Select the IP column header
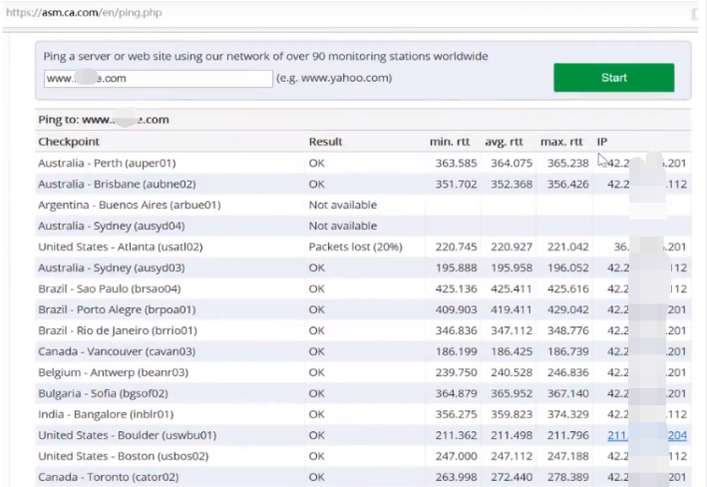The height and width of the screenshot is (487, 707). click(602, 142)
